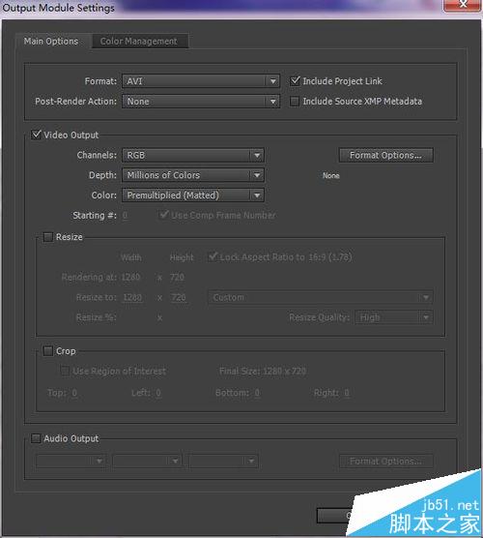Open the first Audio Output dropdown
The height and width of the screenshot is (538, 483).
71,461
